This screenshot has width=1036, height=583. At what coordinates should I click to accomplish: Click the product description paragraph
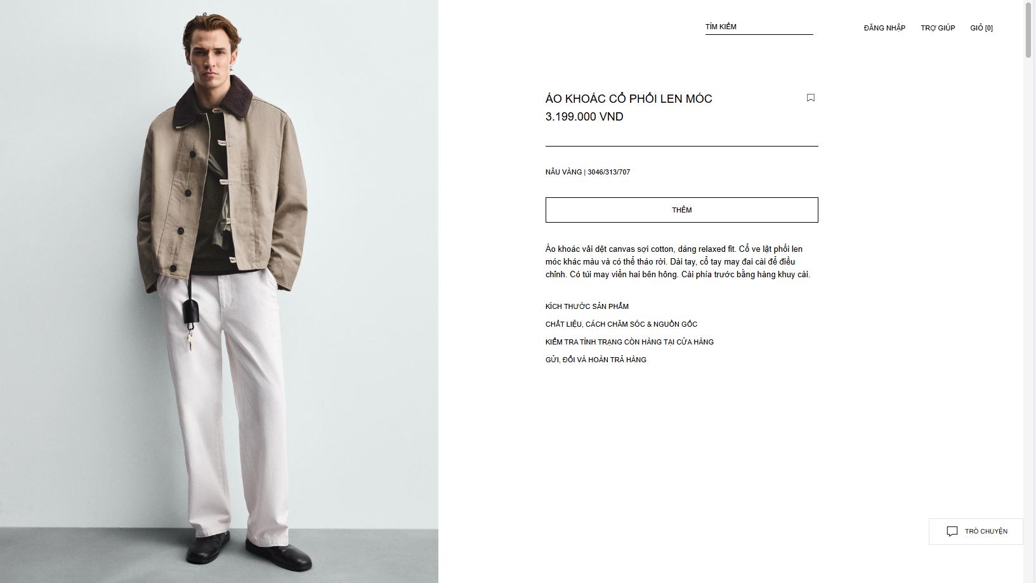[678, 261]
